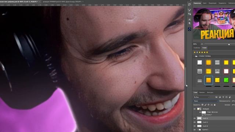Open the Brush Settings sliders icon in the collapsed dock
Image resolution: width=235 pixels, height=132 pixels.
pos(189,14)
